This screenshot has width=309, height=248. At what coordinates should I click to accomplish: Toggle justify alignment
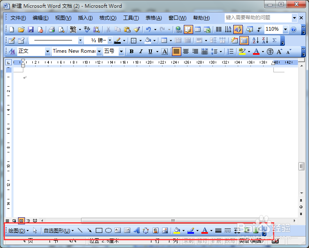(x=176, y=51)
